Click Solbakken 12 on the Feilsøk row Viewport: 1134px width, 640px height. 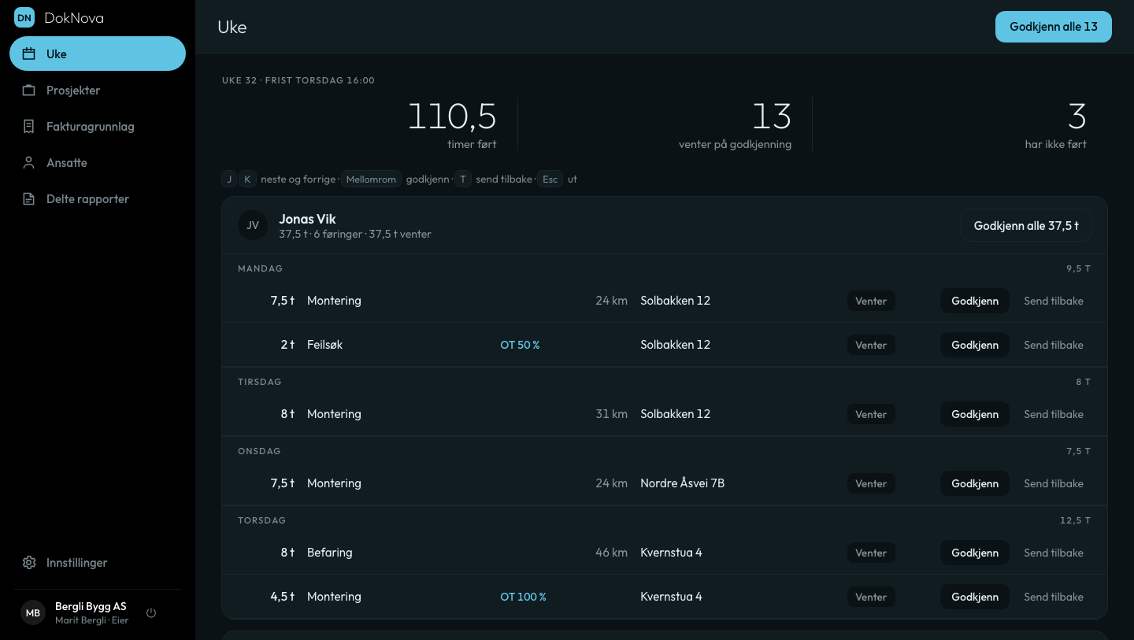[x=675, y=345]
